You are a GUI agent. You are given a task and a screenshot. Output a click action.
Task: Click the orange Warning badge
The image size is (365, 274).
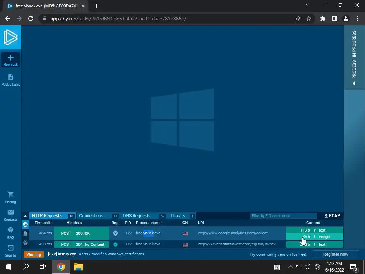34,254
